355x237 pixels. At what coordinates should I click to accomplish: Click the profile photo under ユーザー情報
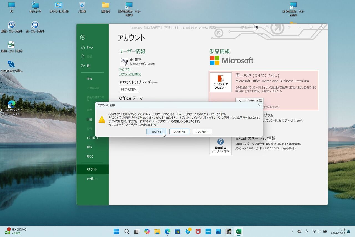(124, 62)
